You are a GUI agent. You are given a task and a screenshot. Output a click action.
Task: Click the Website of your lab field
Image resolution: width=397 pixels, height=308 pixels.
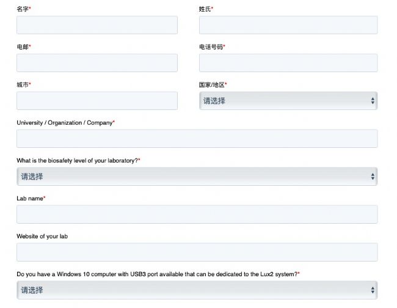[x=197, y=252]
